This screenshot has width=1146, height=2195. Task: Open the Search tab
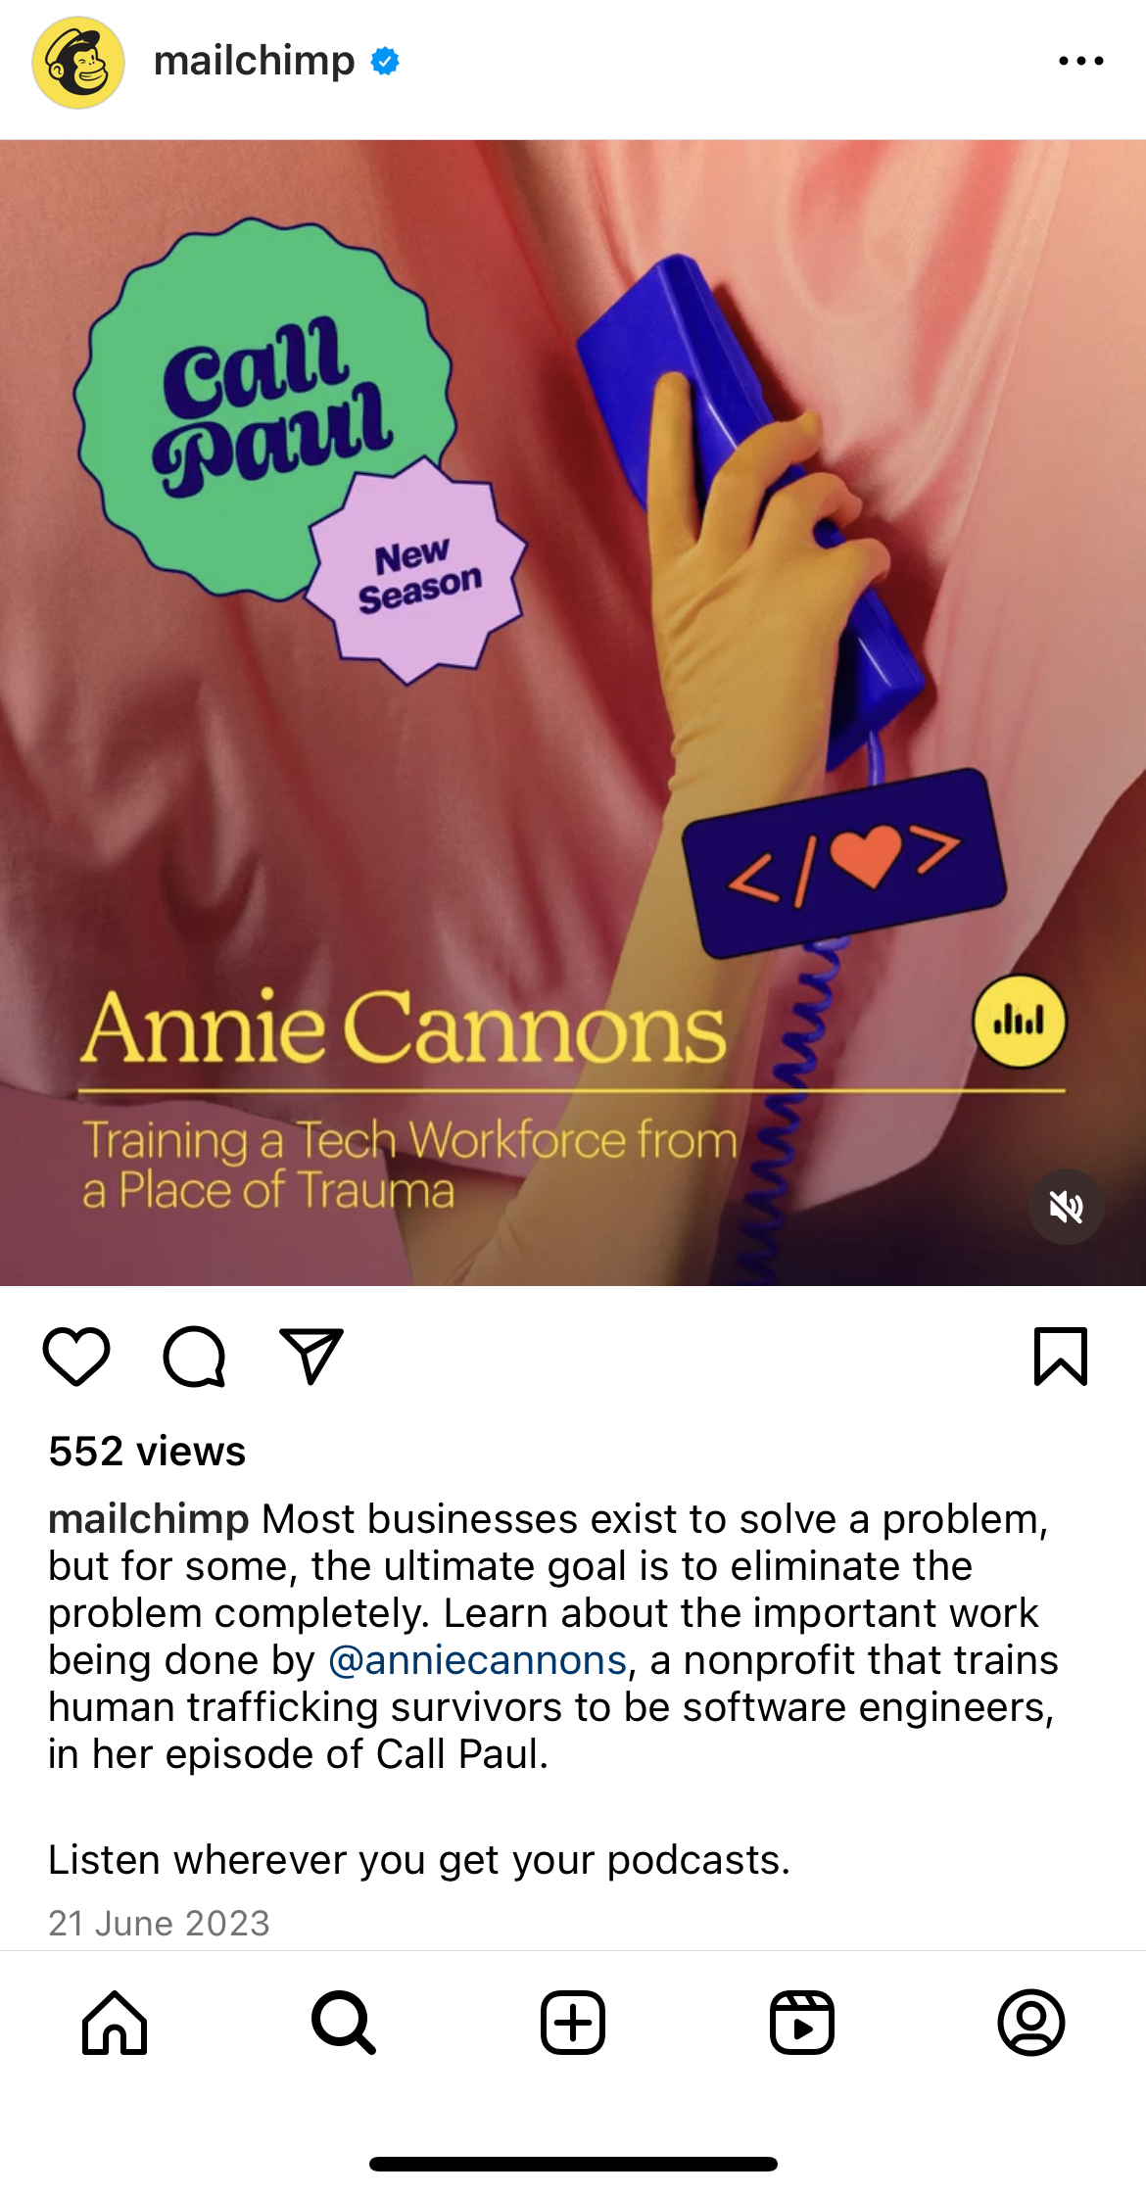click(x=344, y=2023)
